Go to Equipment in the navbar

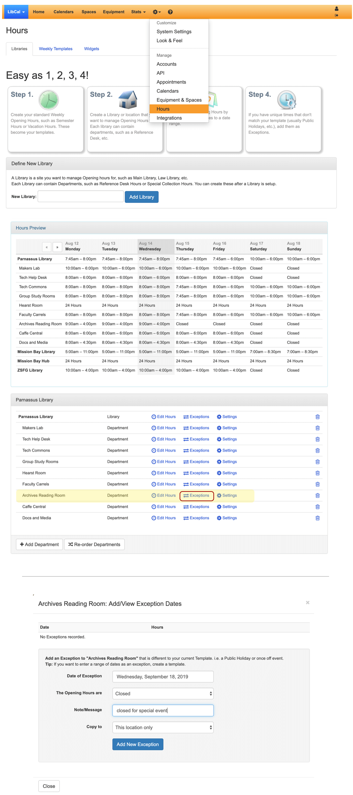pyautogui.click(x=113, y=12)
